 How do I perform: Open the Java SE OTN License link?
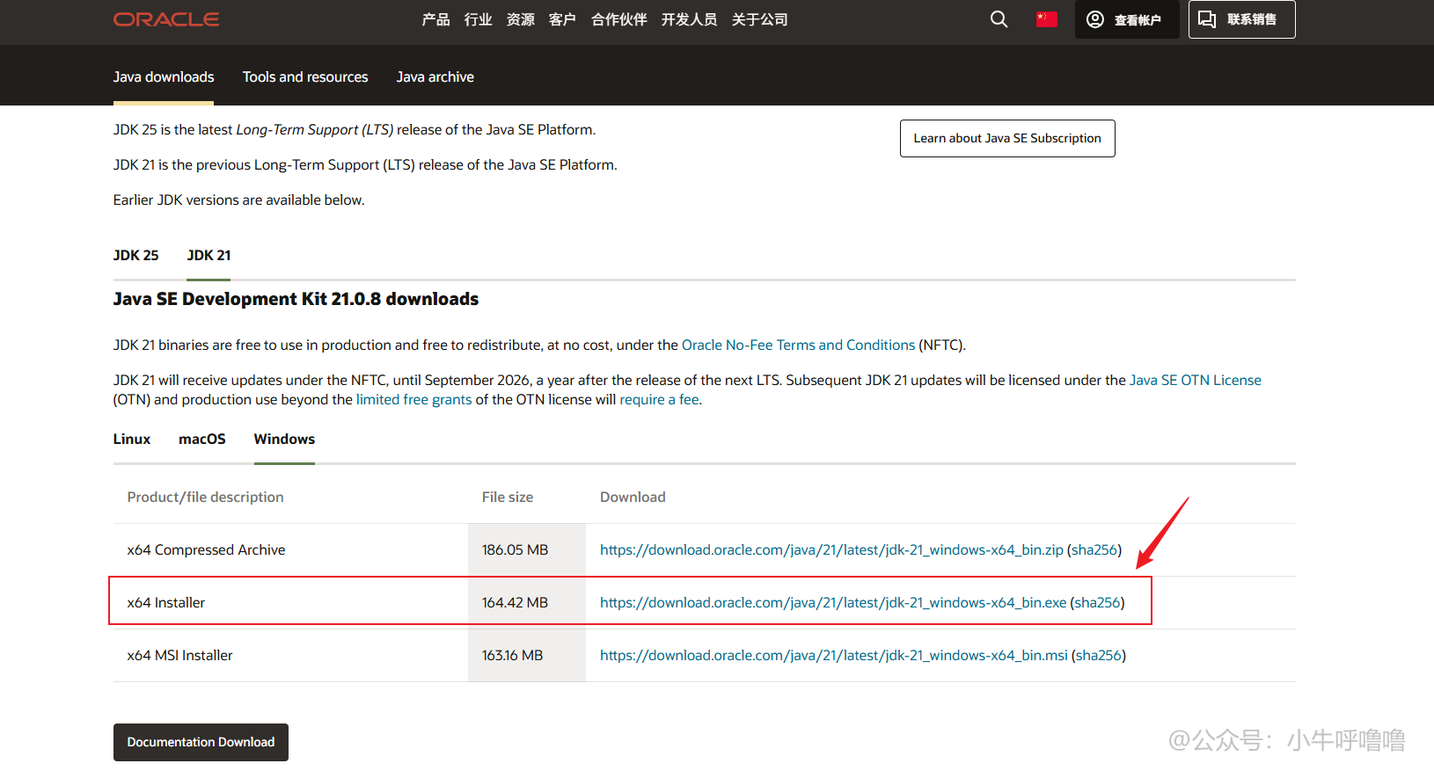1195,381
